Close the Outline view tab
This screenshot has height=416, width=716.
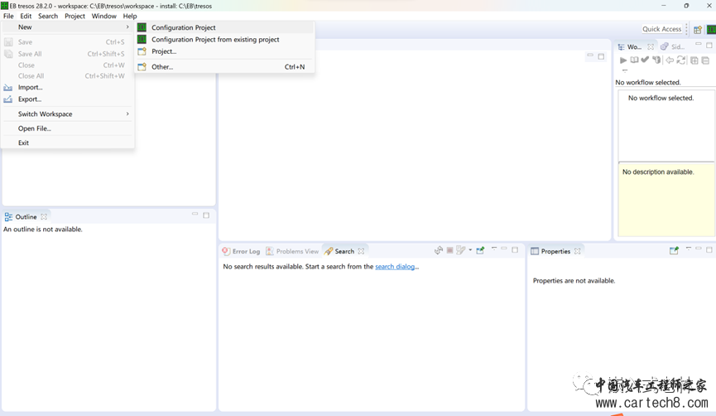point(44,217)
